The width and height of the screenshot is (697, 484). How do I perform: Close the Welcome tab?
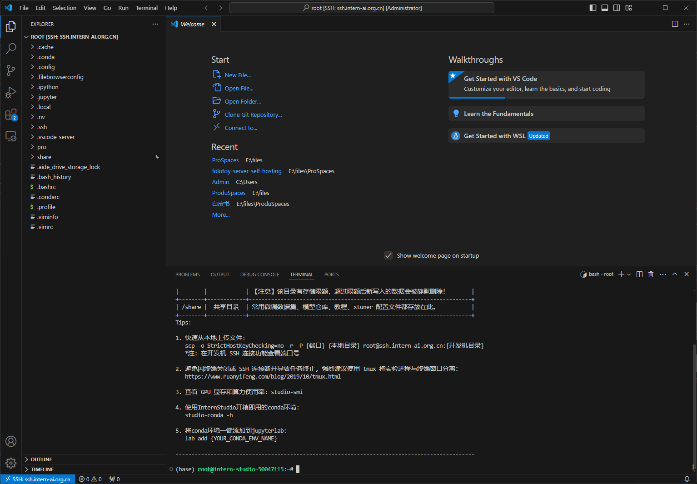(214, 24)
